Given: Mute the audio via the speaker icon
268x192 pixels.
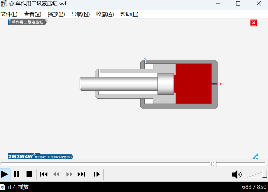Looking at the screenshot, I should point(237,175).
